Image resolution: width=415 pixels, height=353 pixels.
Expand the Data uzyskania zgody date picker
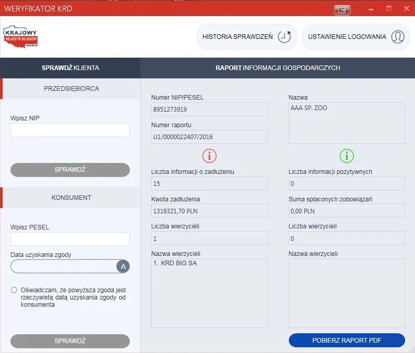[x=123, y=266]
